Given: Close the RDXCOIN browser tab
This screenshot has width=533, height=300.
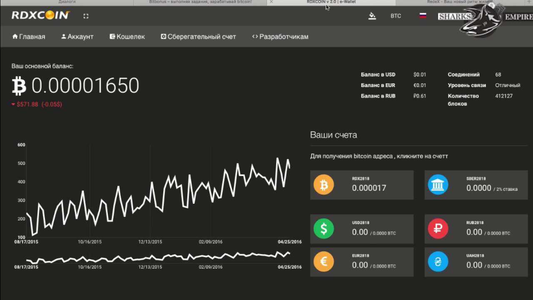Looking at the screenshot, I should (x=271, y=2).
